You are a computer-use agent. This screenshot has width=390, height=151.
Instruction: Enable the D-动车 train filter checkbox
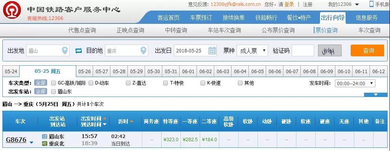(91, 83)
